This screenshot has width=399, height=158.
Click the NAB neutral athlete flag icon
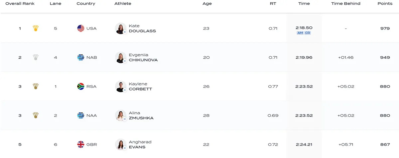click(81, 57)
